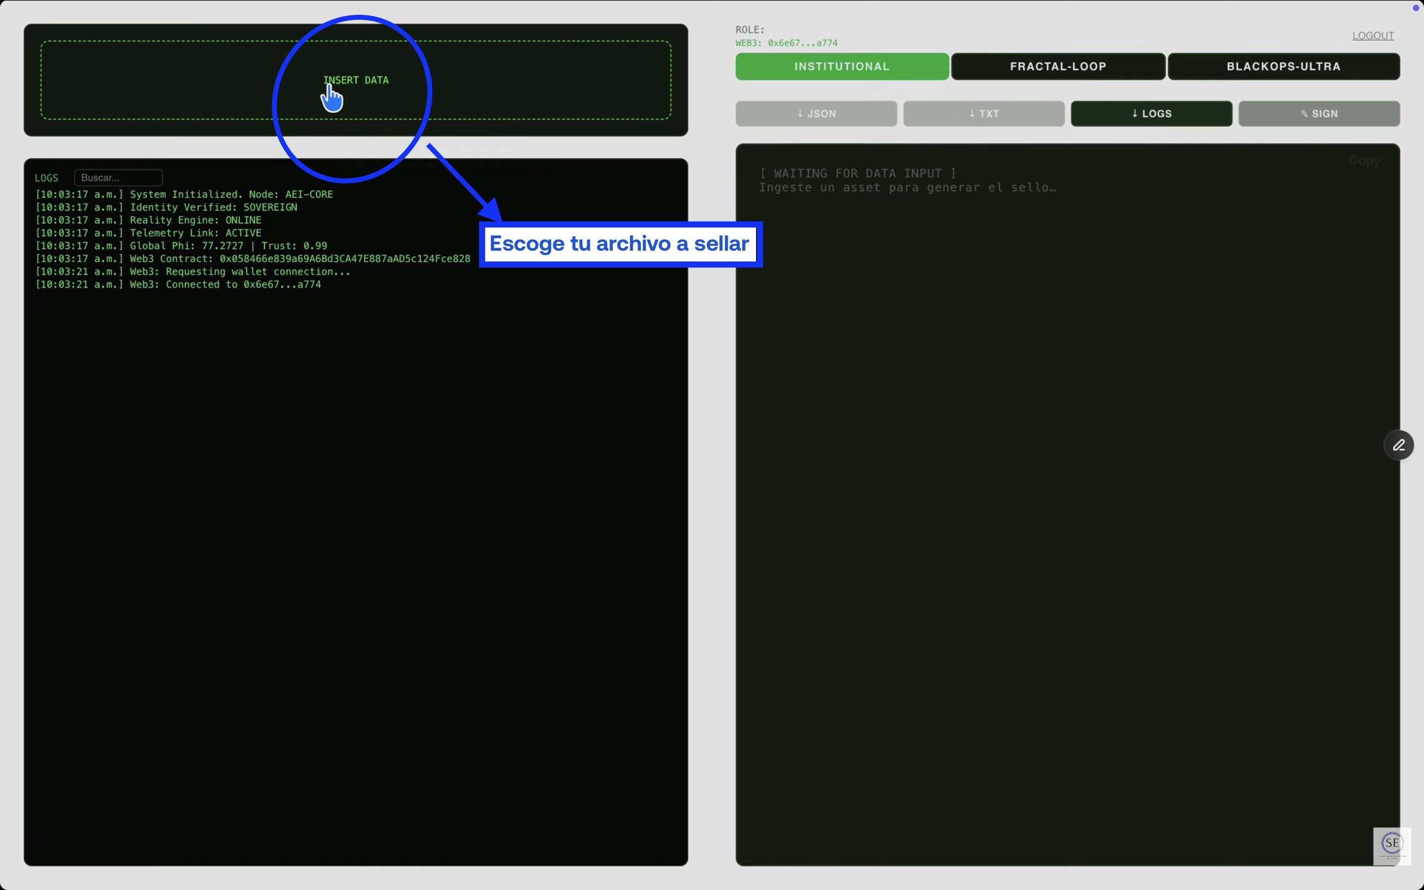Download output via the TXT button
Viewport: 1424px width, 890px height.
click(983, 114)
